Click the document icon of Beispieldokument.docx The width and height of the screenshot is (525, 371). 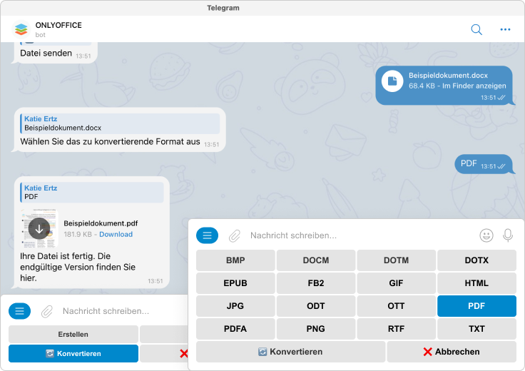[x=392, y=81]
